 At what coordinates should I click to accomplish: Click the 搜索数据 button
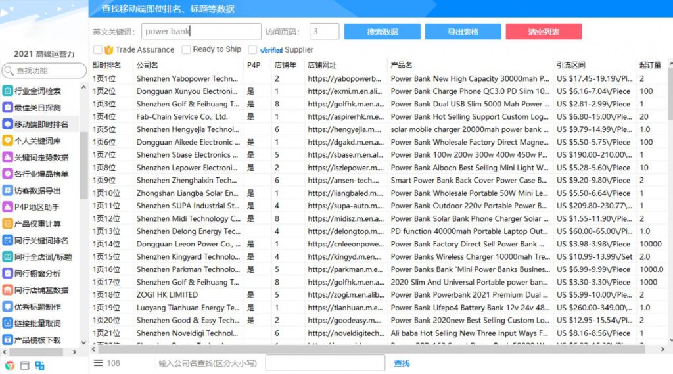383,32
